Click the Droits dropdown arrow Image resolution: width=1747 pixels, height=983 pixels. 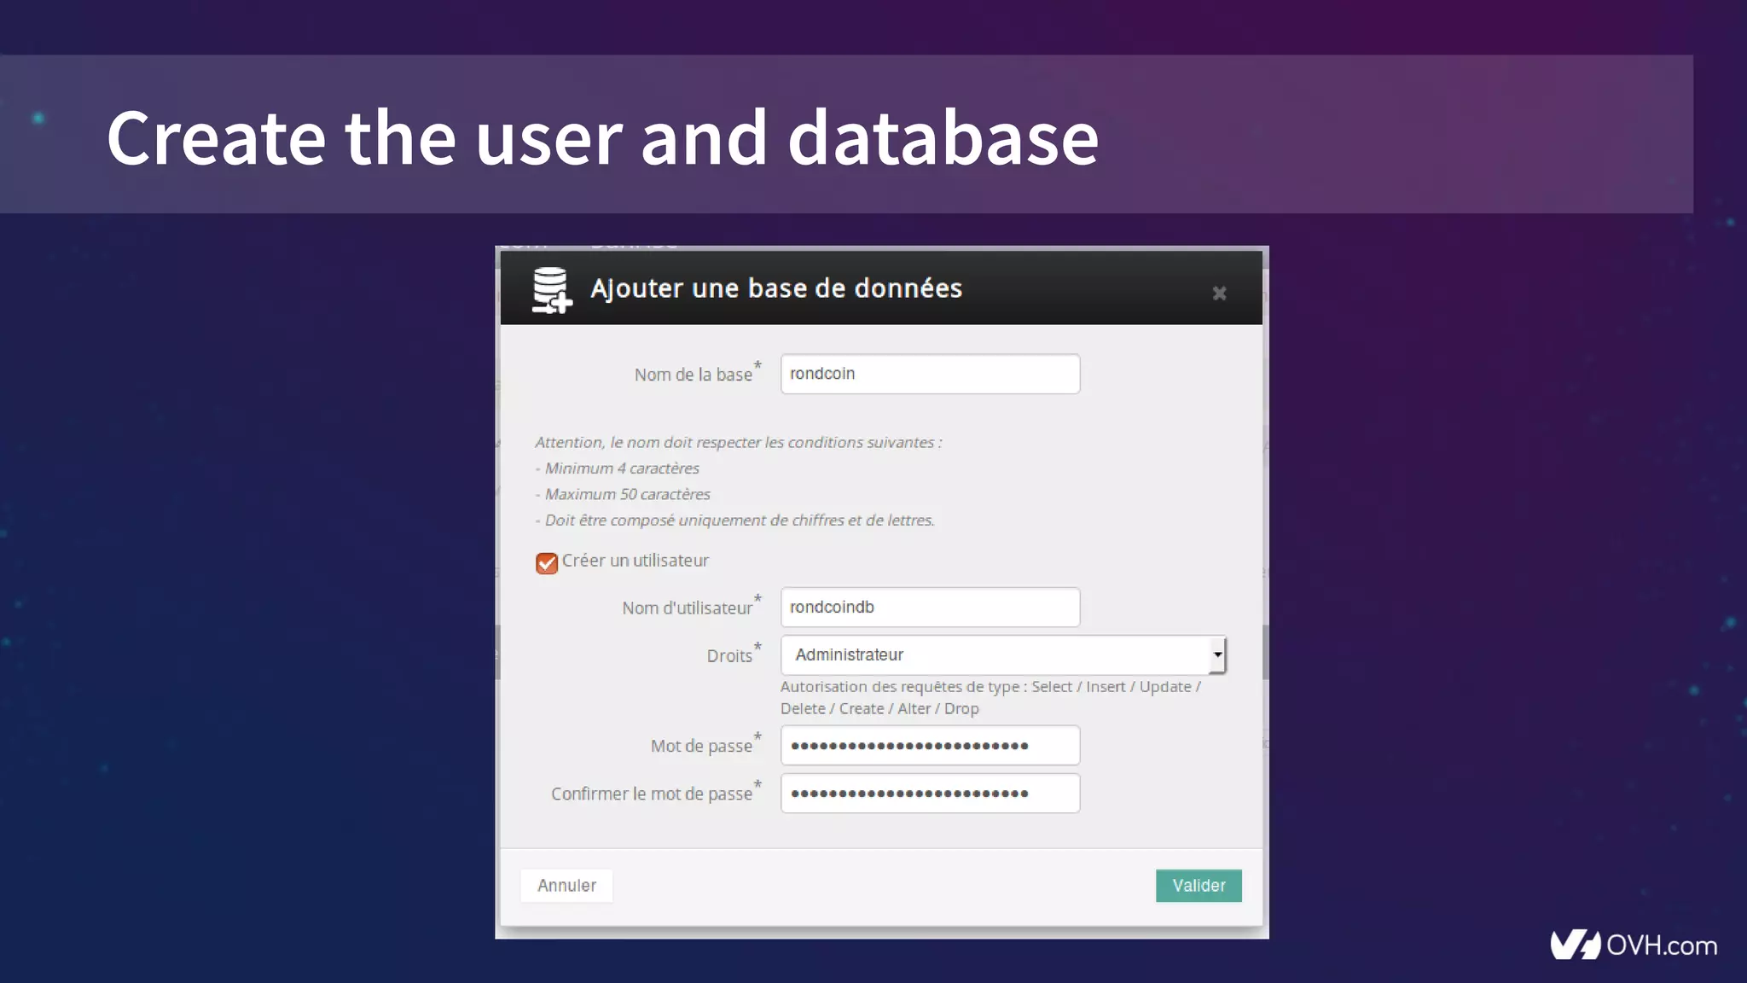1217,655
